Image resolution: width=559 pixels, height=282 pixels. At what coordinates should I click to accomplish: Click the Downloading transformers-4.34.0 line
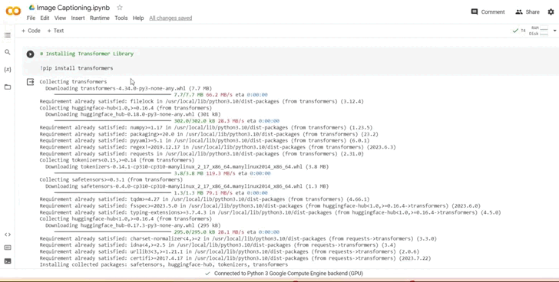[x=129, y=89]
